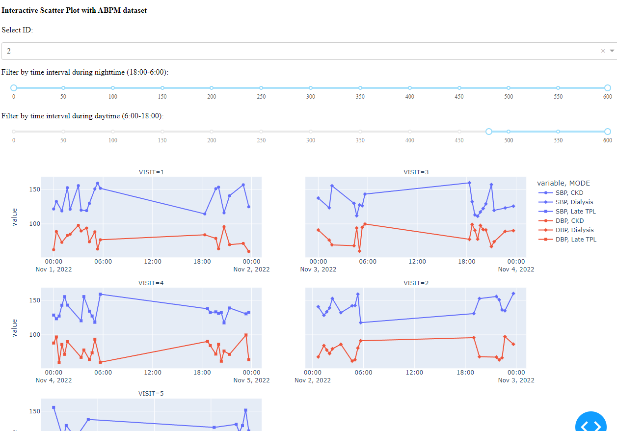
Task: Click the VISIT=2 subplot area
Action: click(416, 327)
